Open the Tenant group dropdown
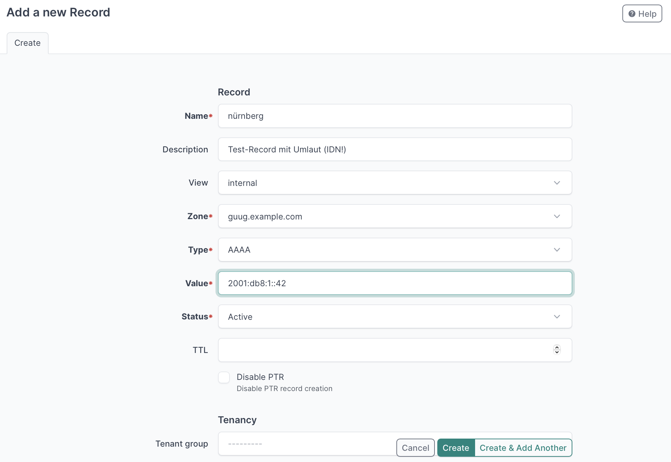The image size is (671, 462). [x=306, y=444]
